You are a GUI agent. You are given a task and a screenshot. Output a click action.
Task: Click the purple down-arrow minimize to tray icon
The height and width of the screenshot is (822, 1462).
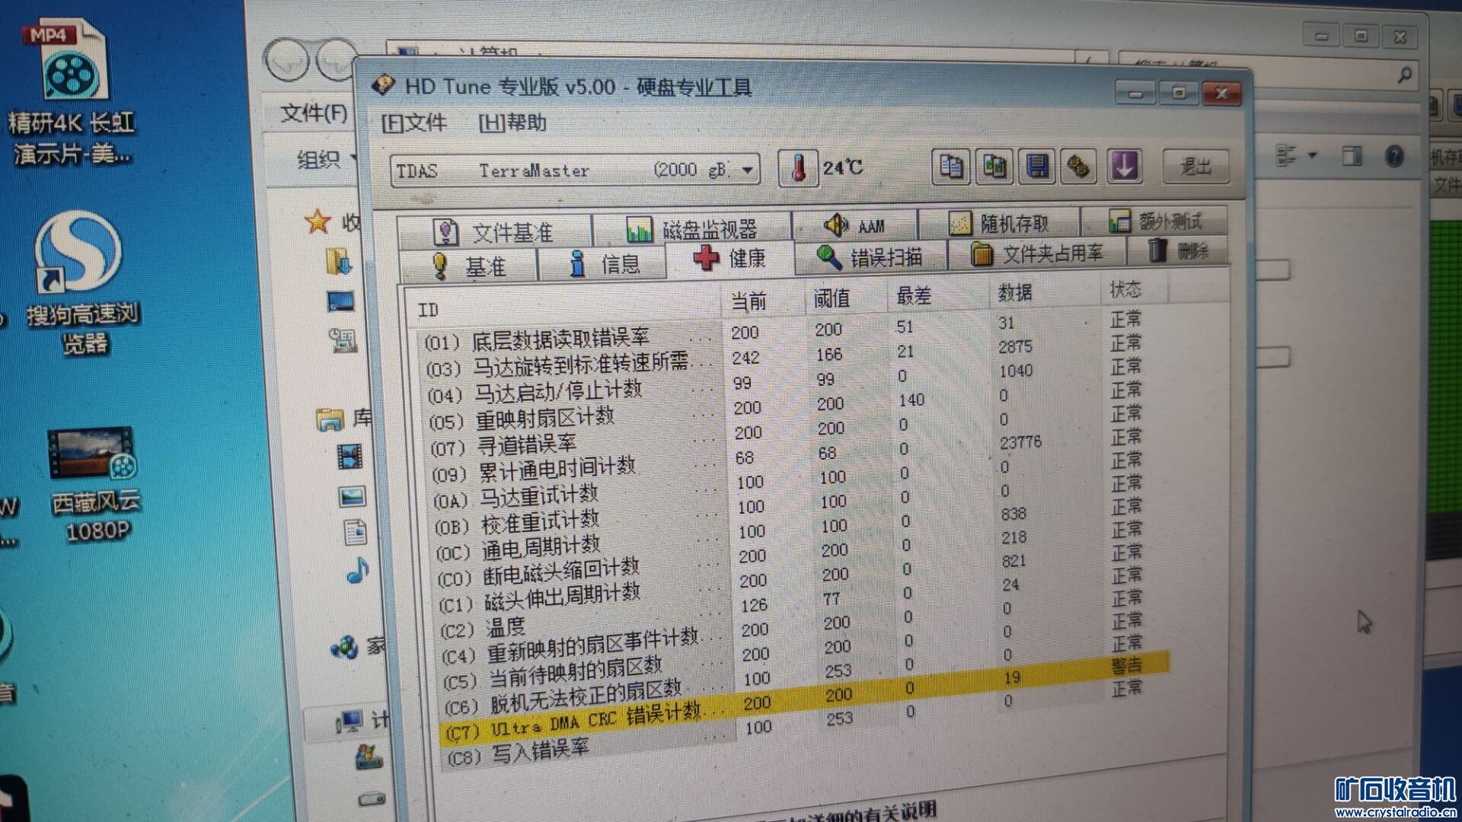[x=1124, y=165]
